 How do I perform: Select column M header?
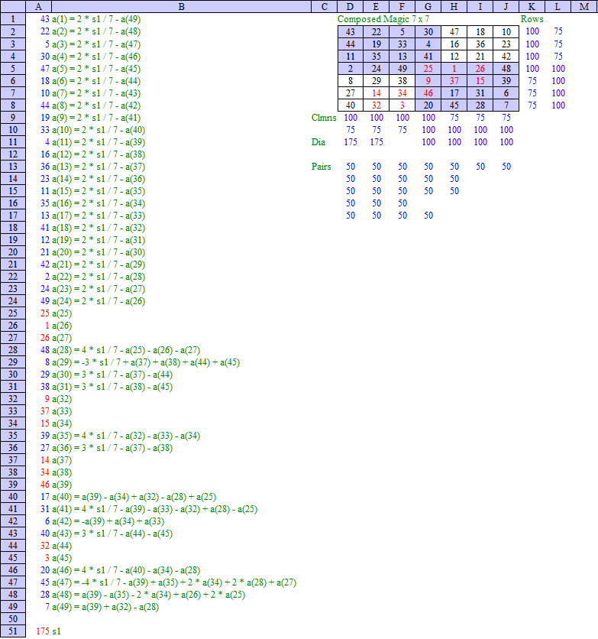pos(584,7)
